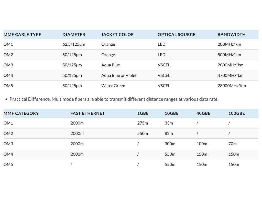Click OM2 in the MMF category table

click(8, 134)
